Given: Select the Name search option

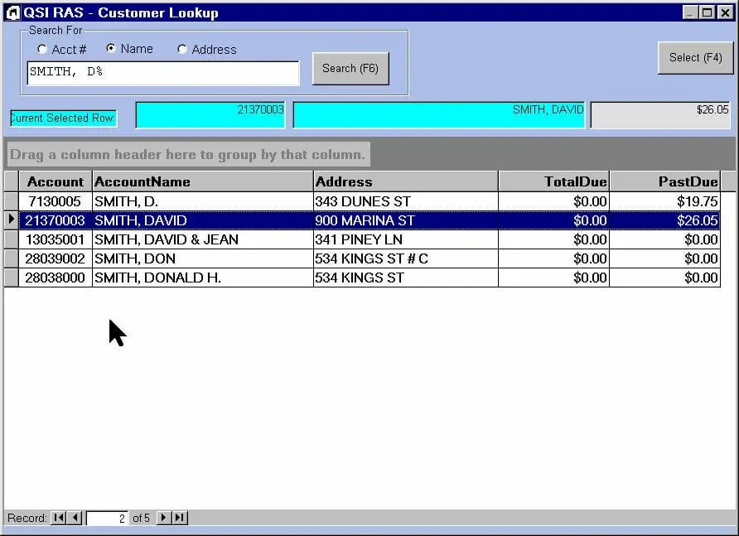Looking at the screenshot, I should coord(111,48).
